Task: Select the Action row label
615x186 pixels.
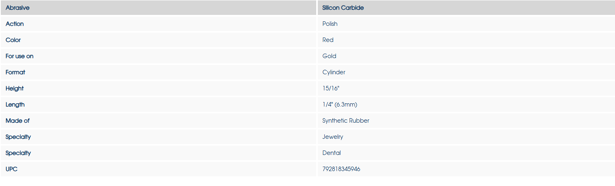Action: click(x=15, y=24)
